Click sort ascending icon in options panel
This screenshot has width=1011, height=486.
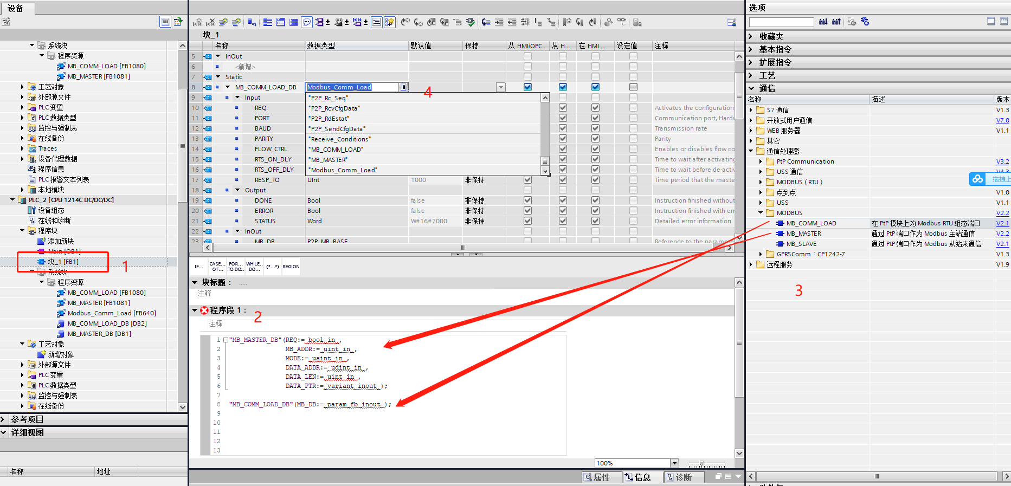823,22
